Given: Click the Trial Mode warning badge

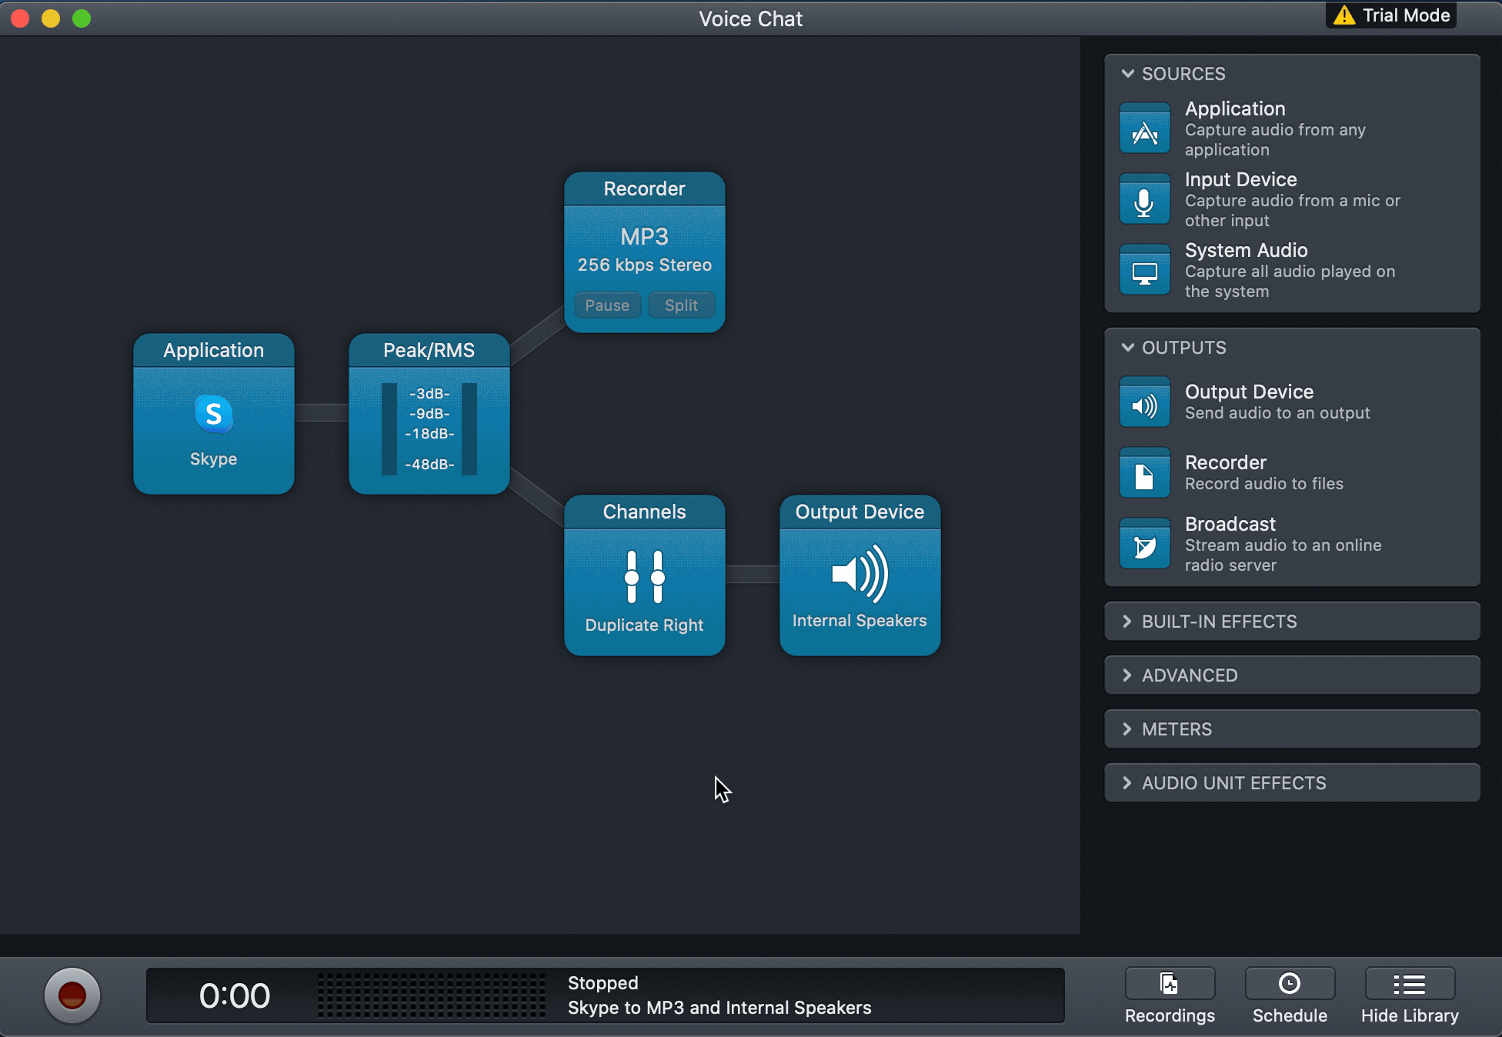Looking at the screenshot, I should pyautogui.click(x=1391, y=15).
